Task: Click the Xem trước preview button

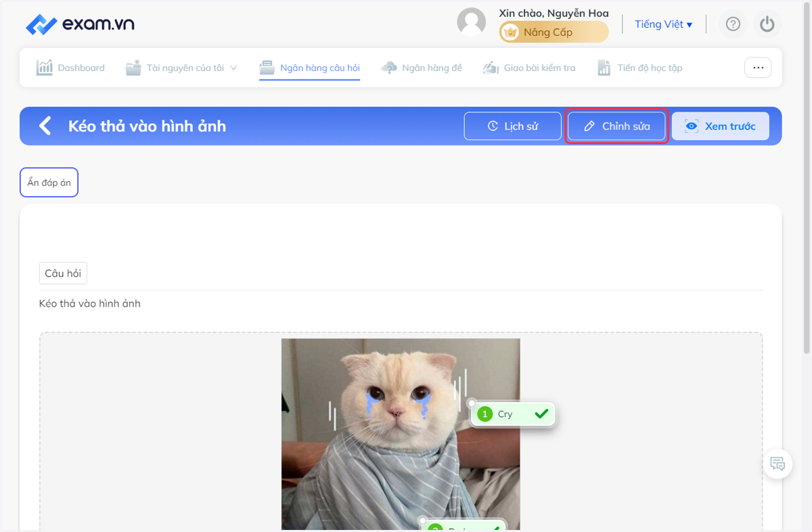Action: pos(720,126)
